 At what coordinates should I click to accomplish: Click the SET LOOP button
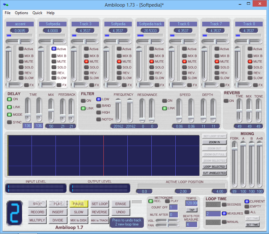(x=100, y=204)
